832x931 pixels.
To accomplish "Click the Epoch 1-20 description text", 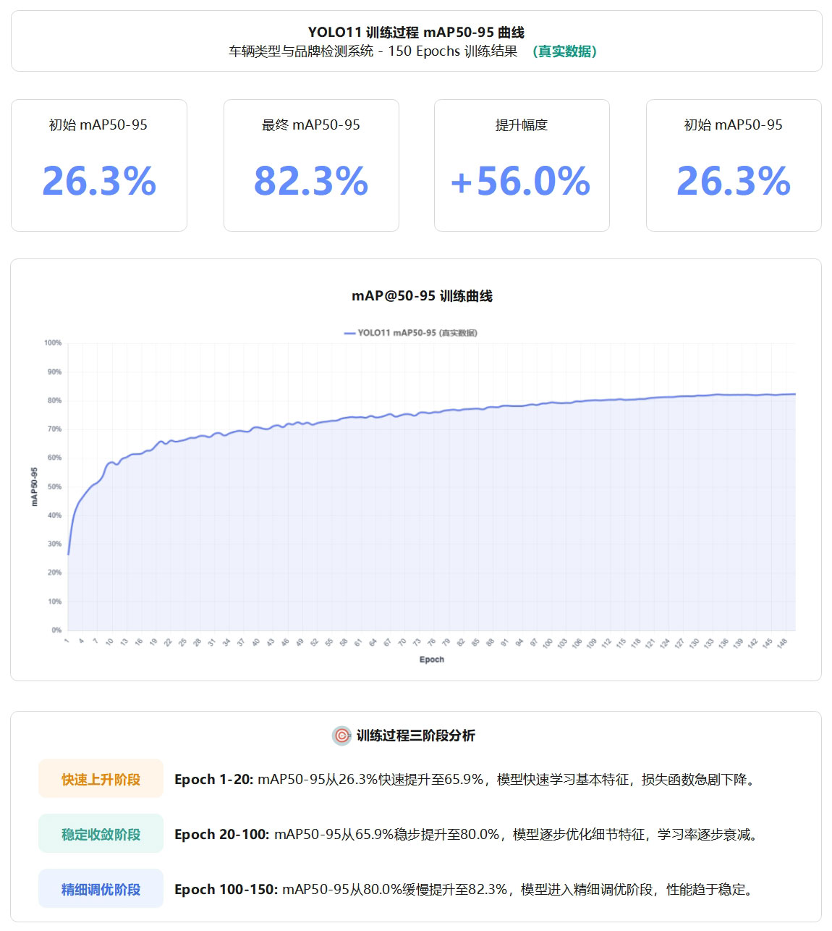I will 467,780.
